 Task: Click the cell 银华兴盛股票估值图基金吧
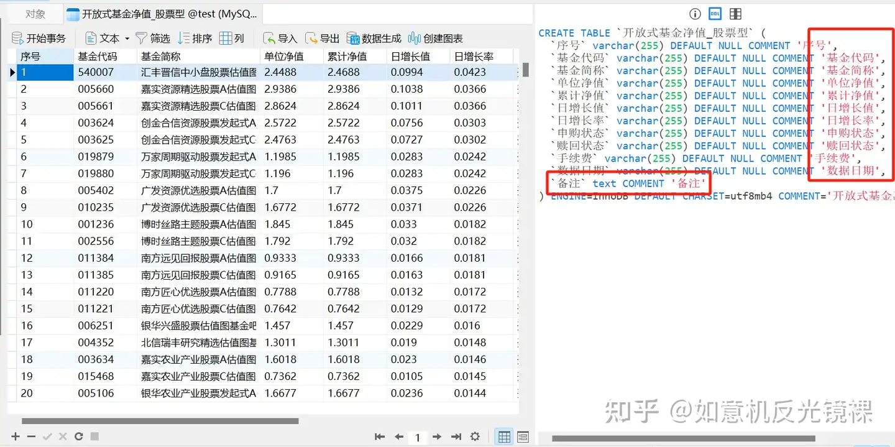(198, 326)
